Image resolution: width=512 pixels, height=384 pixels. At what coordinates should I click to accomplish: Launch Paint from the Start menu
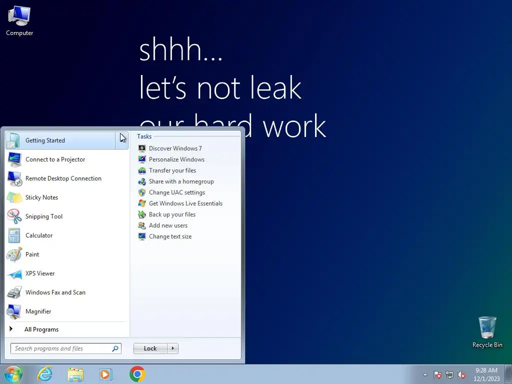pyautogui.click(x=67, y=254)
